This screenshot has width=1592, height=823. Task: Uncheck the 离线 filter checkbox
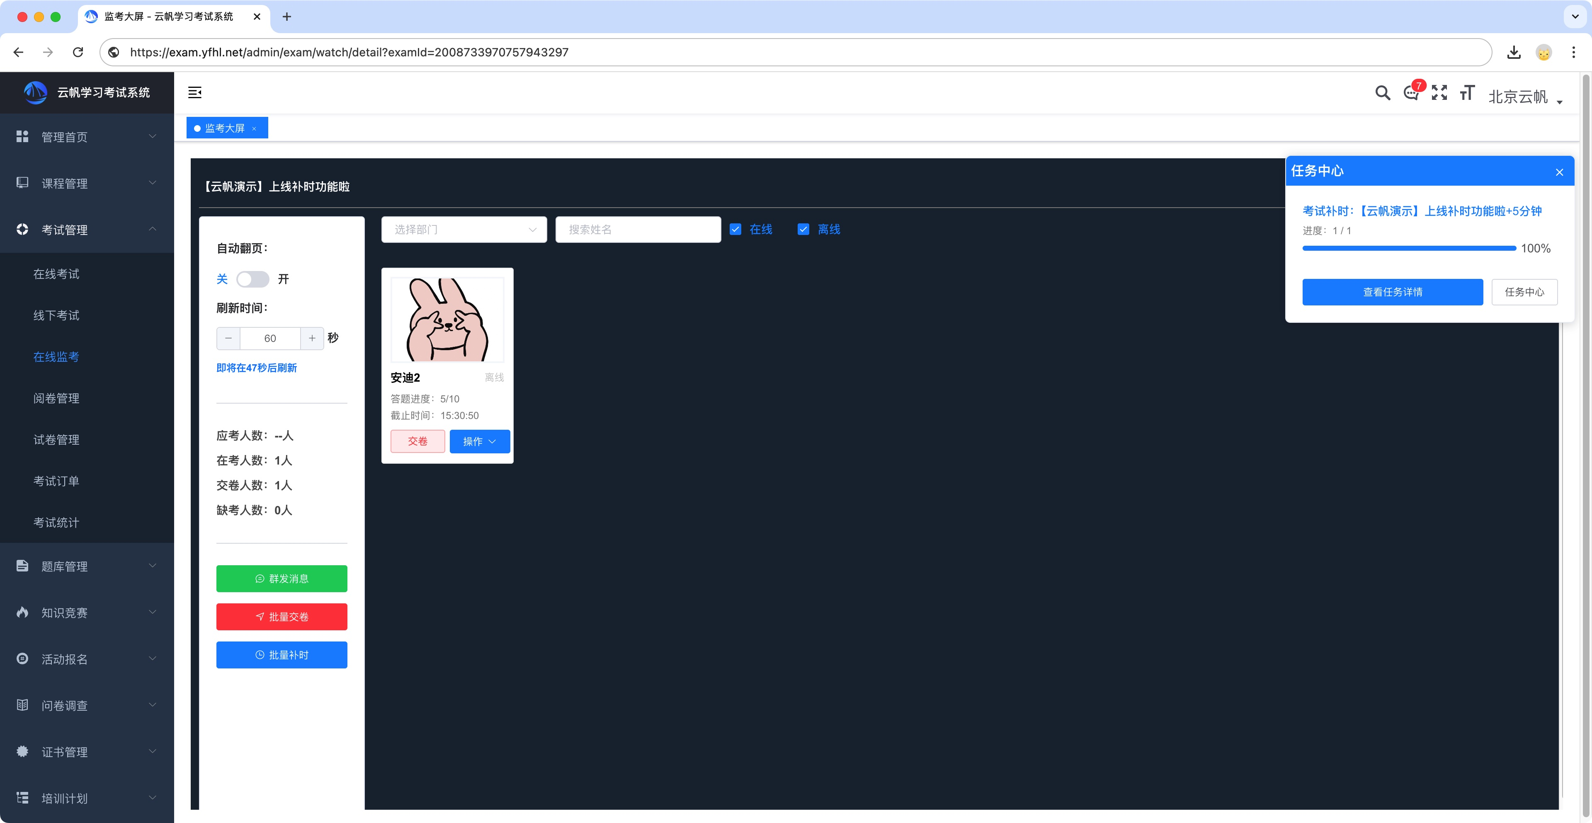coord(803,230)
